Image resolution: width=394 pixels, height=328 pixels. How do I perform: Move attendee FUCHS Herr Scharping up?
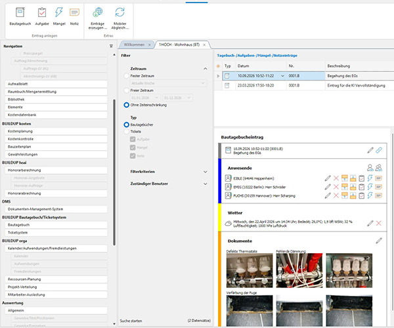345,195
